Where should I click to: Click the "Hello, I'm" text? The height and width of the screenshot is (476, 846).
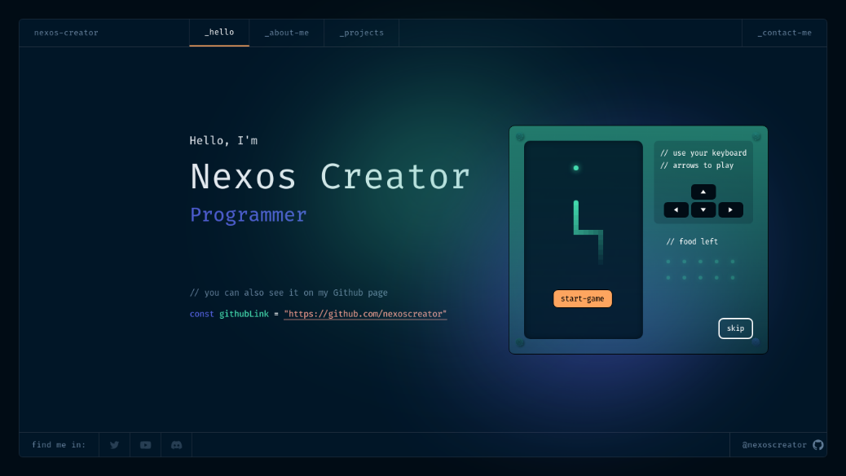pos(223,140)
